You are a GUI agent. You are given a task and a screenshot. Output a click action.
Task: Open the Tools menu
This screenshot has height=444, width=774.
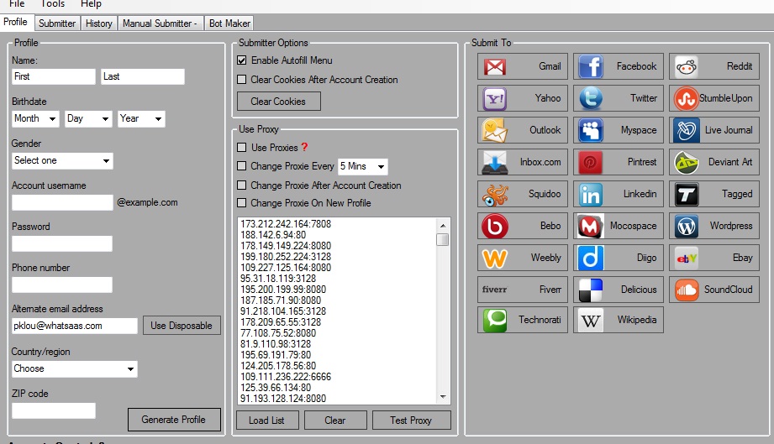click(53, 4)
